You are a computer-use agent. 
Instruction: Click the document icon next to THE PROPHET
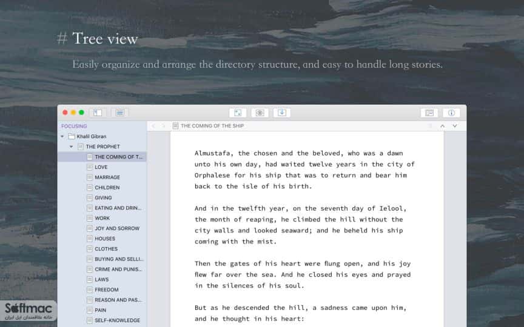(x=81, y=147)
